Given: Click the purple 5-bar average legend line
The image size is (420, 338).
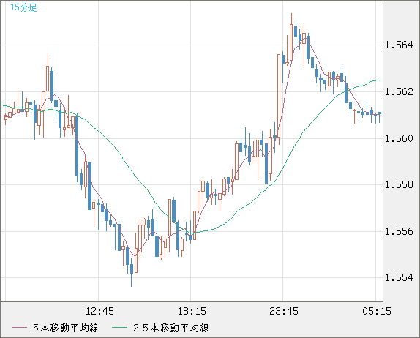Looking at the screenshot, I should pos(19,328).
